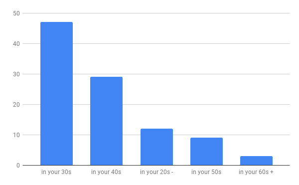The image size is (299, 185).
Task: Click the horizontal baseline axis line
Action: click(156, 165)
